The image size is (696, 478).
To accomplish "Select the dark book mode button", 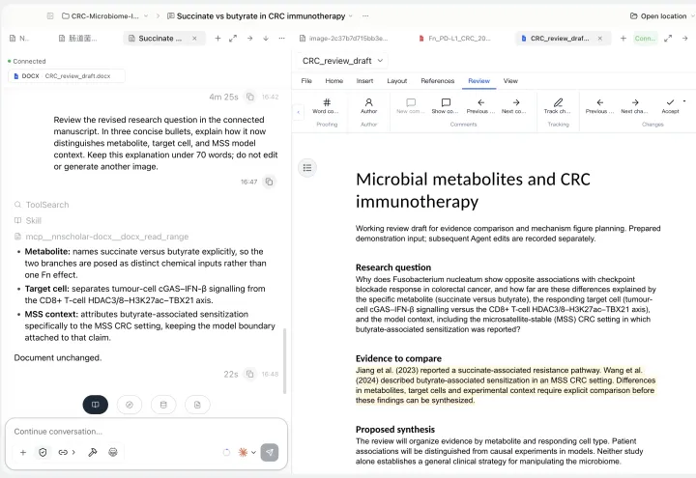I will 96,405.
